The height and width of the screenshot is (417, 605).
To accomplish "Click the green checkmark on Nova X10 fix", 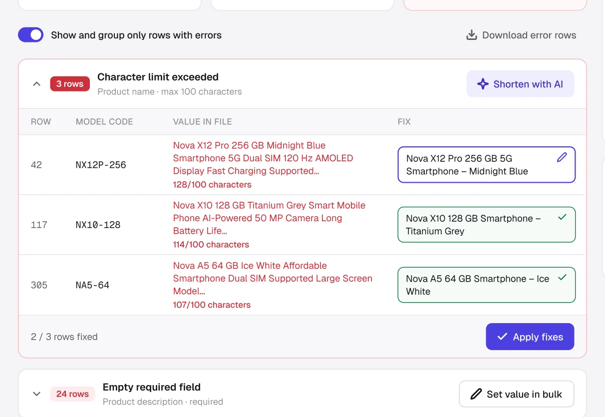I will pos(562,217).
